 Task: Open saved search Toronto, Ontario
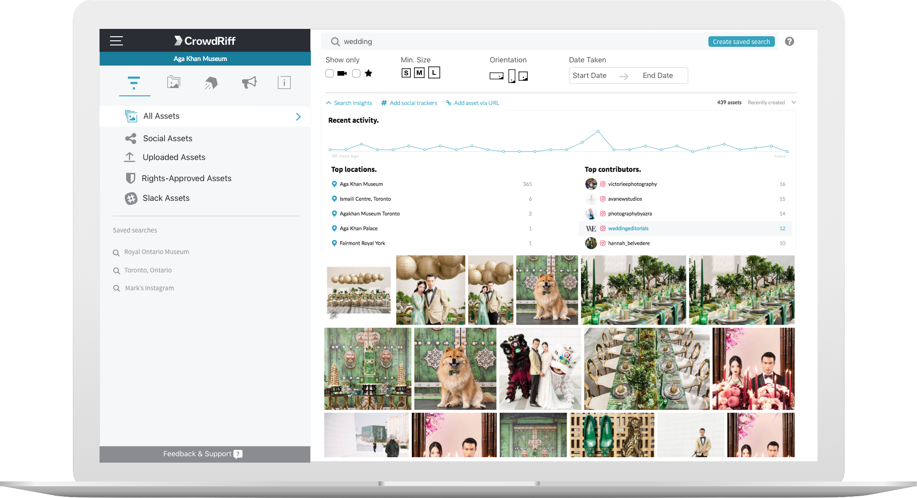click(148, 270)
